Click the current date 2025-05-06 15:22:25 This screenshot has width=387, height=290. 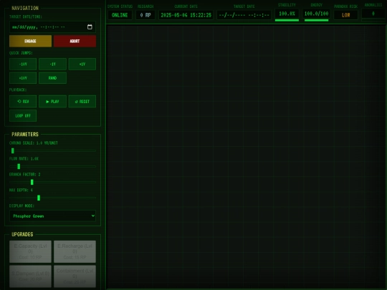(x=186, y=15)
